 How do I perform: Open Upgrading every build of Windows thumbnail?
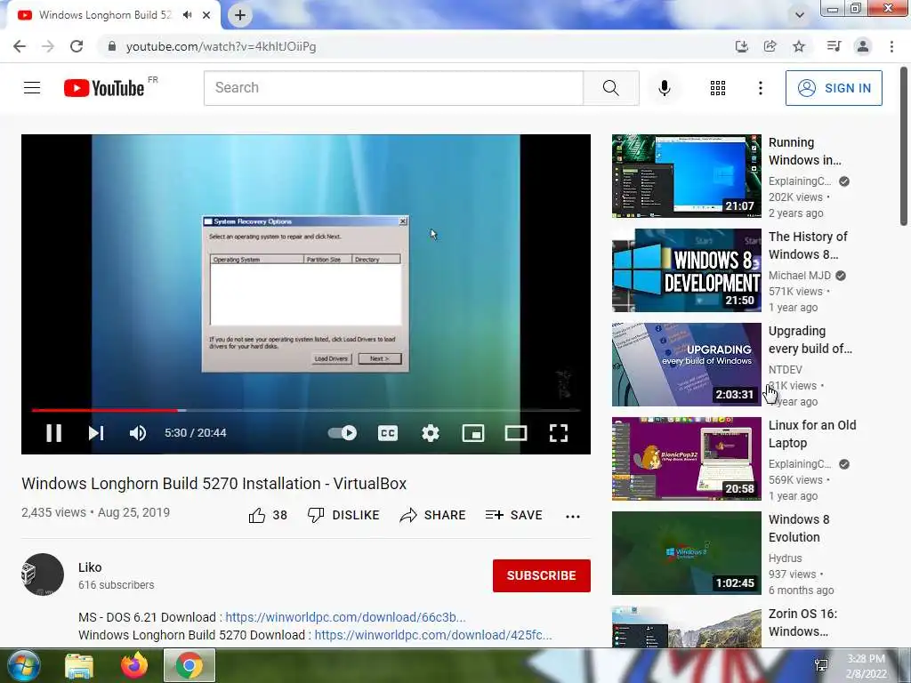686,364
